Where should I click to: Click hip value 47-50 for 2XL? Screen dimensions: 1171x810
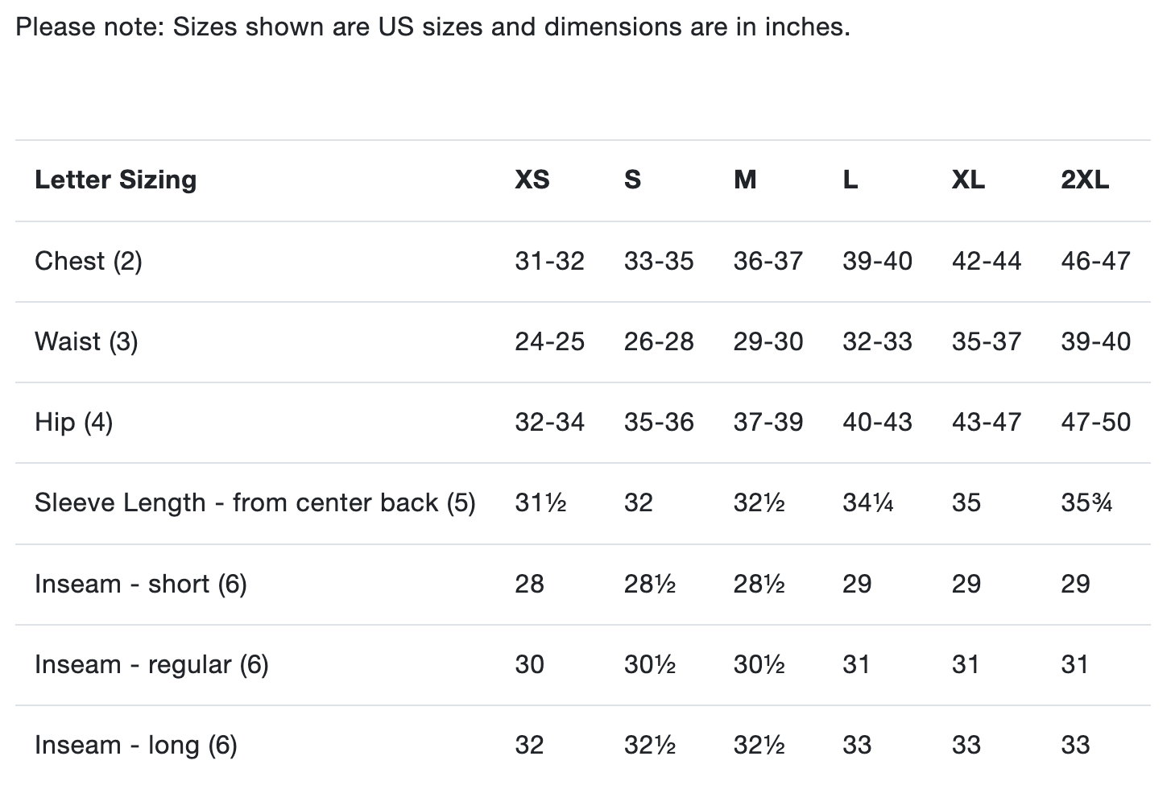(1095, 422)
